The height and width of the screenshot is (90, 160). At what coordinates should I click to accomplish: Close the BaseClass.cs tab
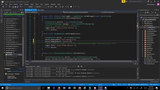[36, 10]
